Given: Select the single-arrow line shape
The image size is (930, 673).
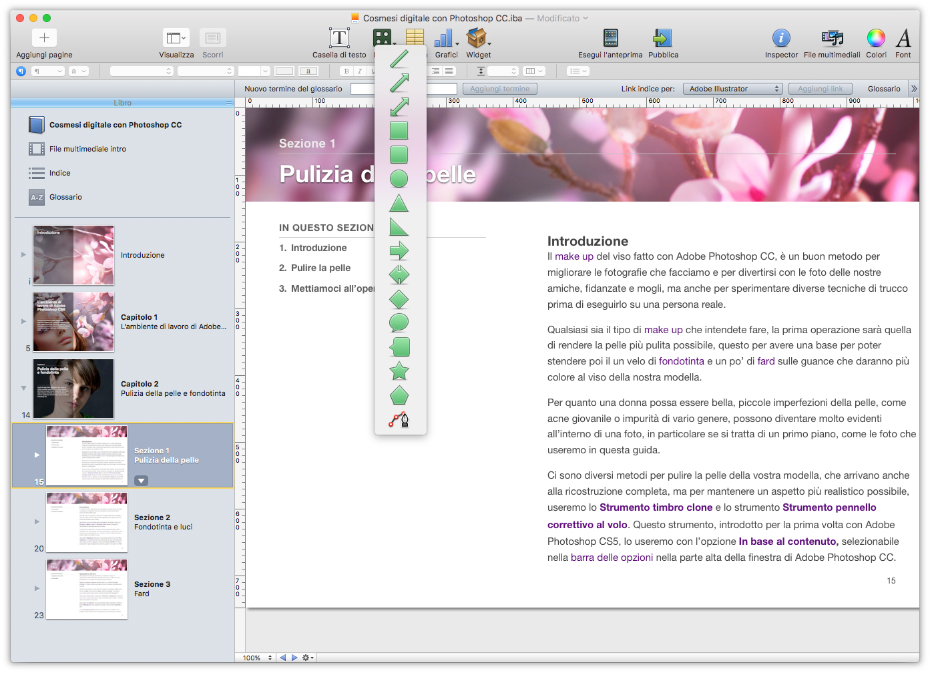Looking at the screenshot, I should 399,83.
